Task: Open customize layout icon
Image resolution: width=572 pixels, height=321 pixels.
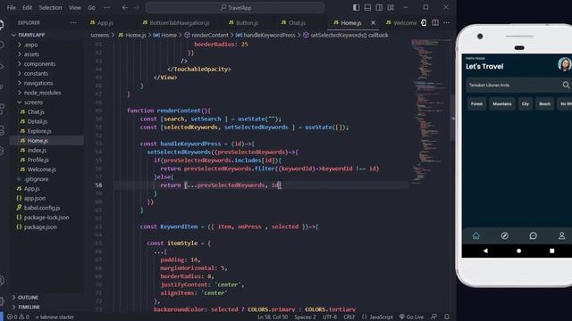Action: (391, 7)
